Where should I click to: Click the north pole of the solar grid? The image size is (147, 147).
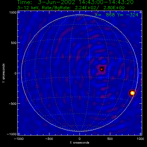click(x=80, y=15)
